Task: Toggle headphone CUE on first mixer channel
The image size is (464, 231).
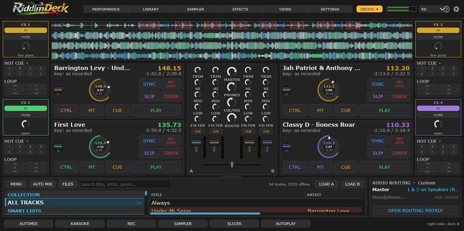Action: pyautogui.click(x=198, y=131)
